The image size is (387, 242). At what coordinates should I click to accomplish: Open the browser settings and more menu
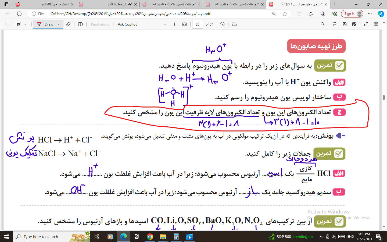tap(370, 14)
